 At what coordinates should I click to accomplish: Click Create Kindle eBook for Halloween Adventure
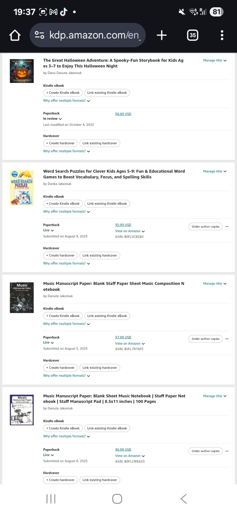[x=63, y=93]
